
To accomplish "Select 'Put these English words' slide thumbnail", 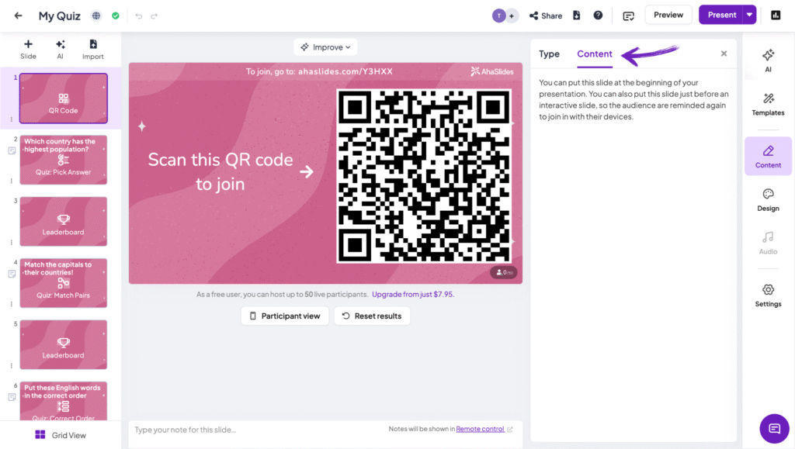I will [64, 401].
